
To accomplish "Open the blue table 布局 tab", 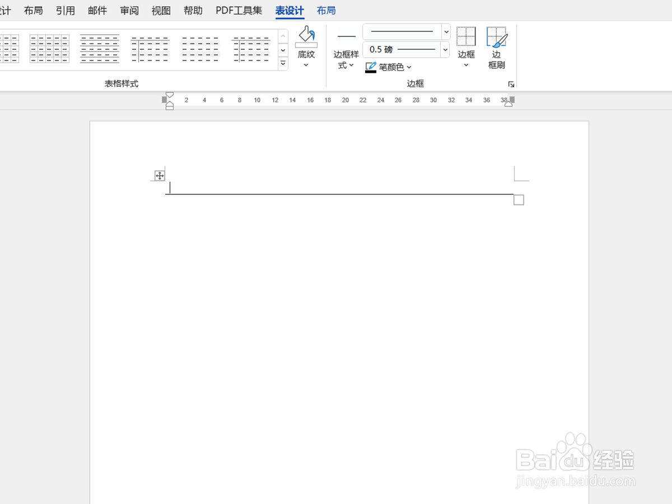I will point(326,11).
